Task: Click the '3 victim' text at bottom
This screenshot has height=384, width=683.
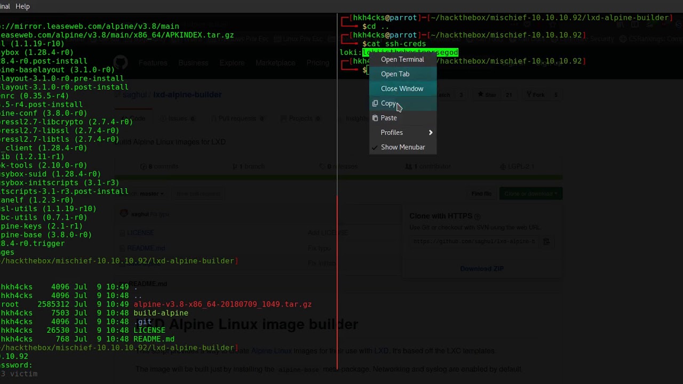Action: [19, 374]
